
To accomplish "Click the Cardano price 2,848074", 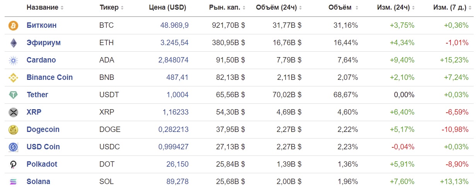I will [173, 60].
